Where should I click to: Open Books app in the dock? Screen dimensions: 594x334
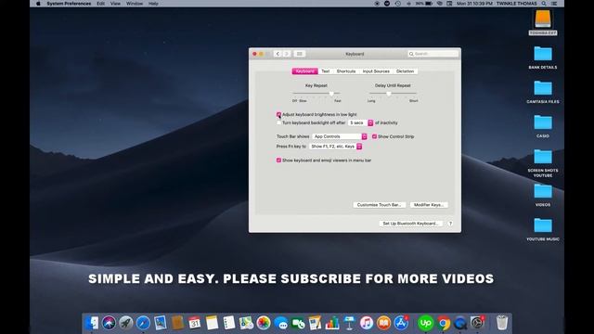pyautogui.click(x=383, y=323)
